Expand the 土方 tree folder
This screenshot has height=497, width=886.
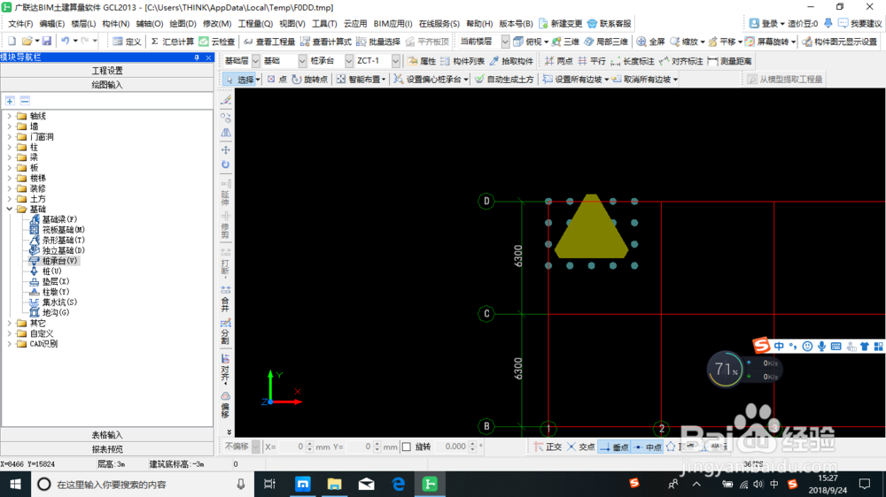click(x=9, y=199)
